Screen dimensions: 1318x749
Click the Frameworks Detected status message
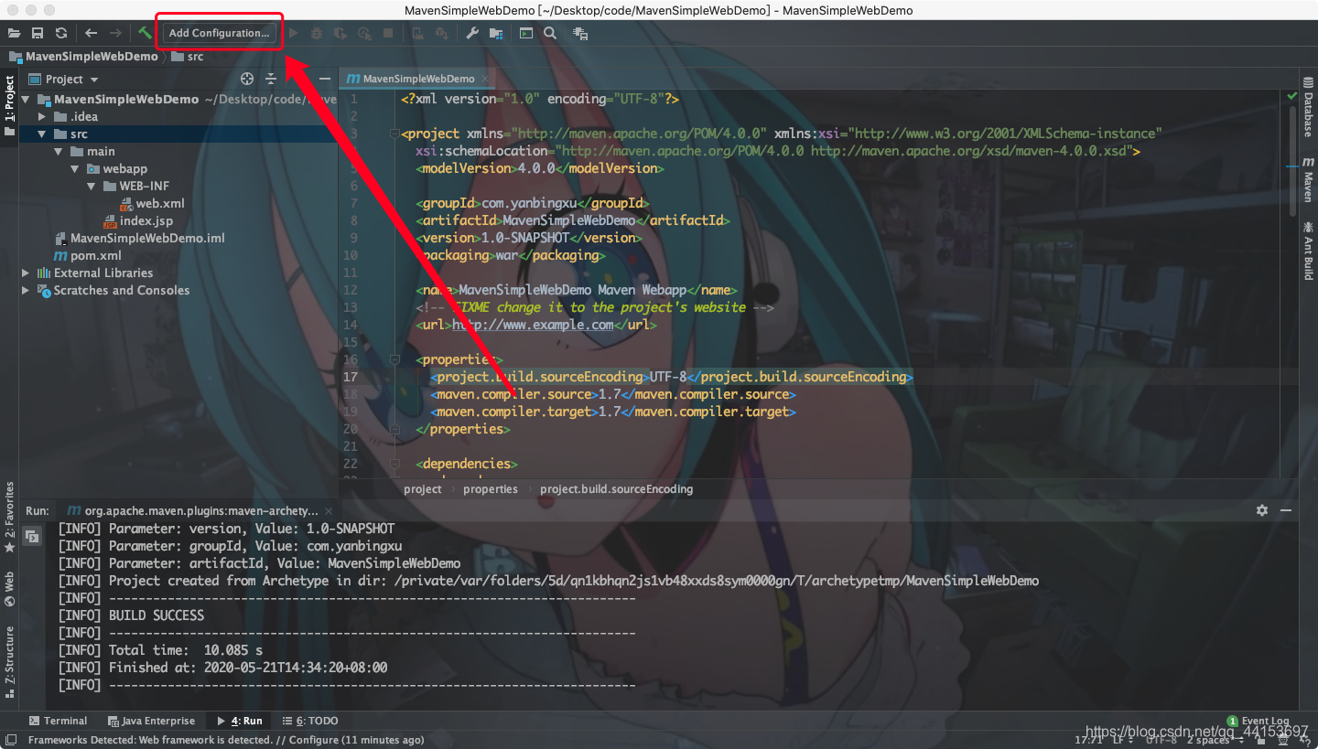click(226, 740)
